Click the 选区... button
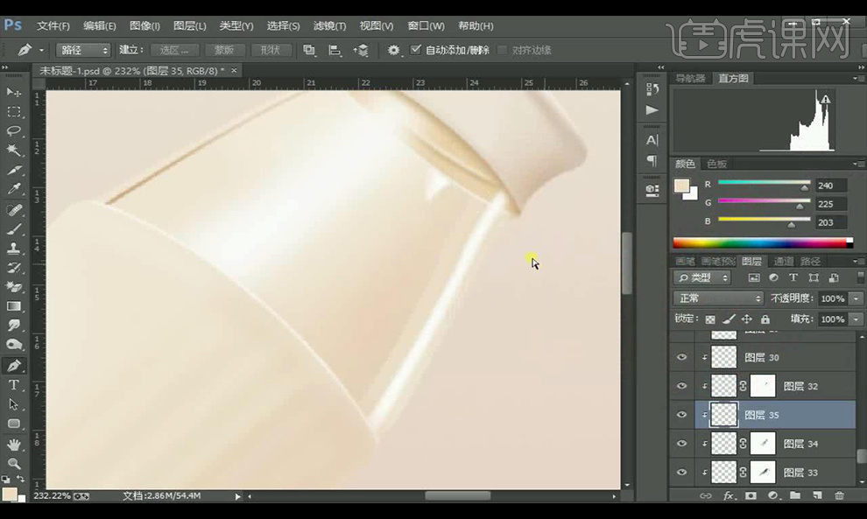This screenshot has height=519, width=867. [174, 51]
